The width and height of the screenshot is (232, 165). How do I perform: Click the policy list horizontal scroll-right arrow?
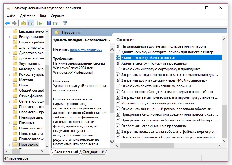[x=219, y=146]
